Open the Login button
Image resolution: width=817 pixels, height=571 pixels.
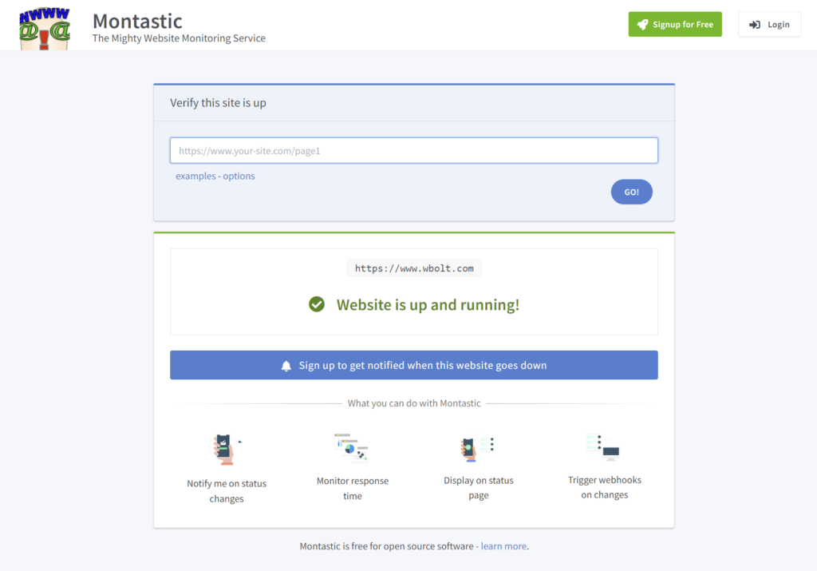tap(769, 25)
